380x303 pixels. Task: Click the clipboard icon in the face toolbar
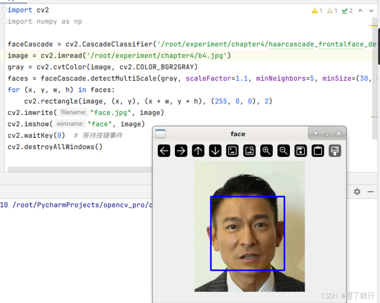317,151
